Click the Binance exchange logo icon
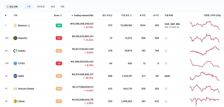The width and height of the screenshot is (224, 107). point(15,25)
